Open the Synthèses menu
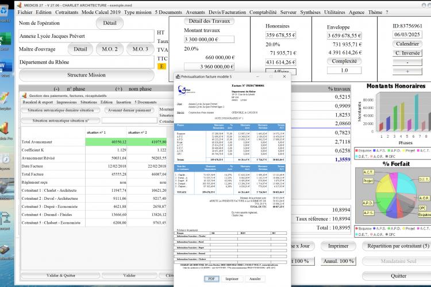The image size is (431, 287). (310, 12)
